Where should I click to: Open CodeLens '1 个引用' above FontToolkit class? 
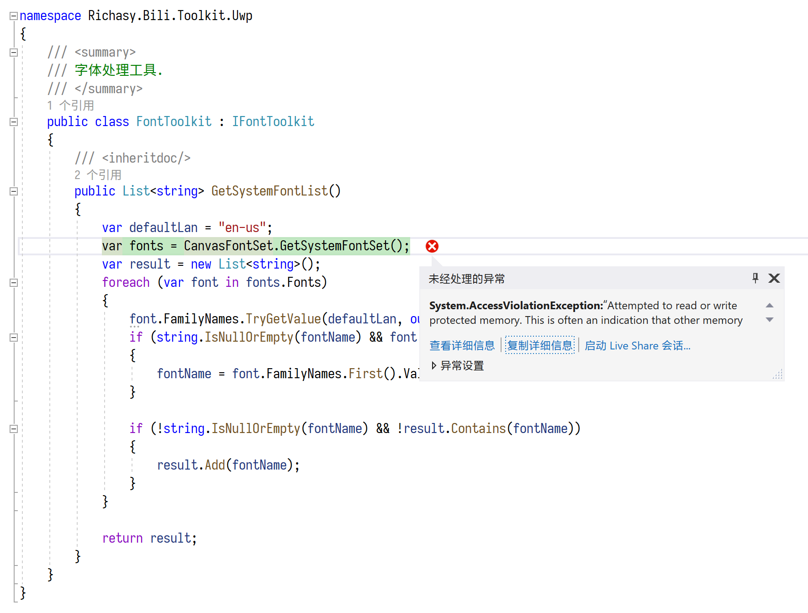tap(71, 105)
